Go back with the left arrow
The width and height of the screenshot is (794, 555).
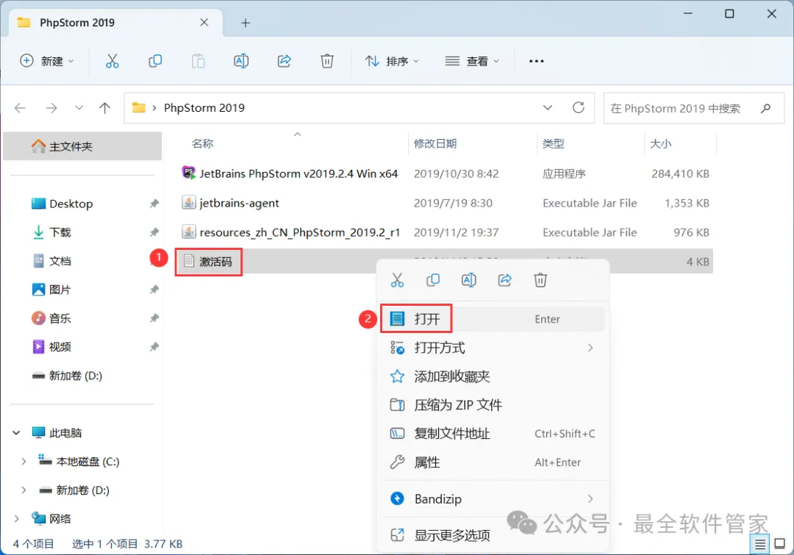tap(21, 108)
